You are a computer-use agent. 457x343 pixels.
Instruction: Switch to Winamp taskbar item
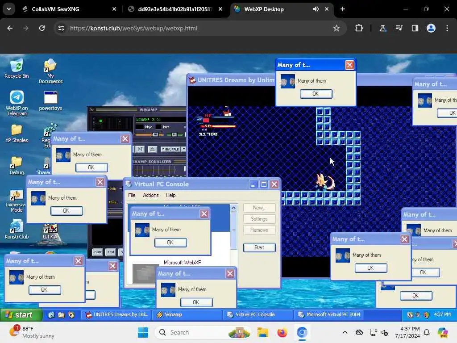(x=188, y=315)
